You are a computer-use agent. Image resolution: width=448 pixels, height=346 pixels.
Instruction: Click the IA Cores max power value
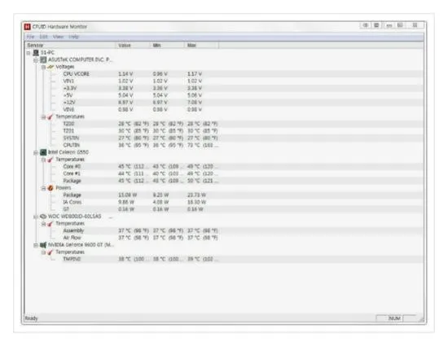point(196,202)
